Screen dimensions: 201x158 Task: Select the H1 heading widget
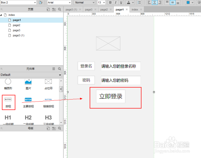[8, 119]
